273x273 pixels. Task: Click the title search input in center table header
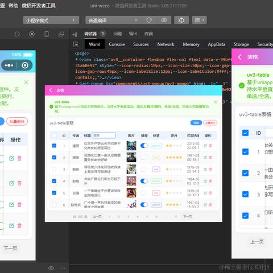(x=104, y=135)
